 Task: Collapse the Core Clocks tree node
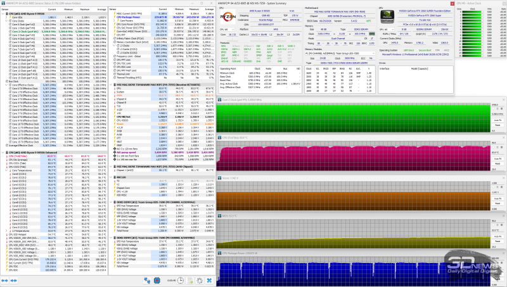coord(6,21)
